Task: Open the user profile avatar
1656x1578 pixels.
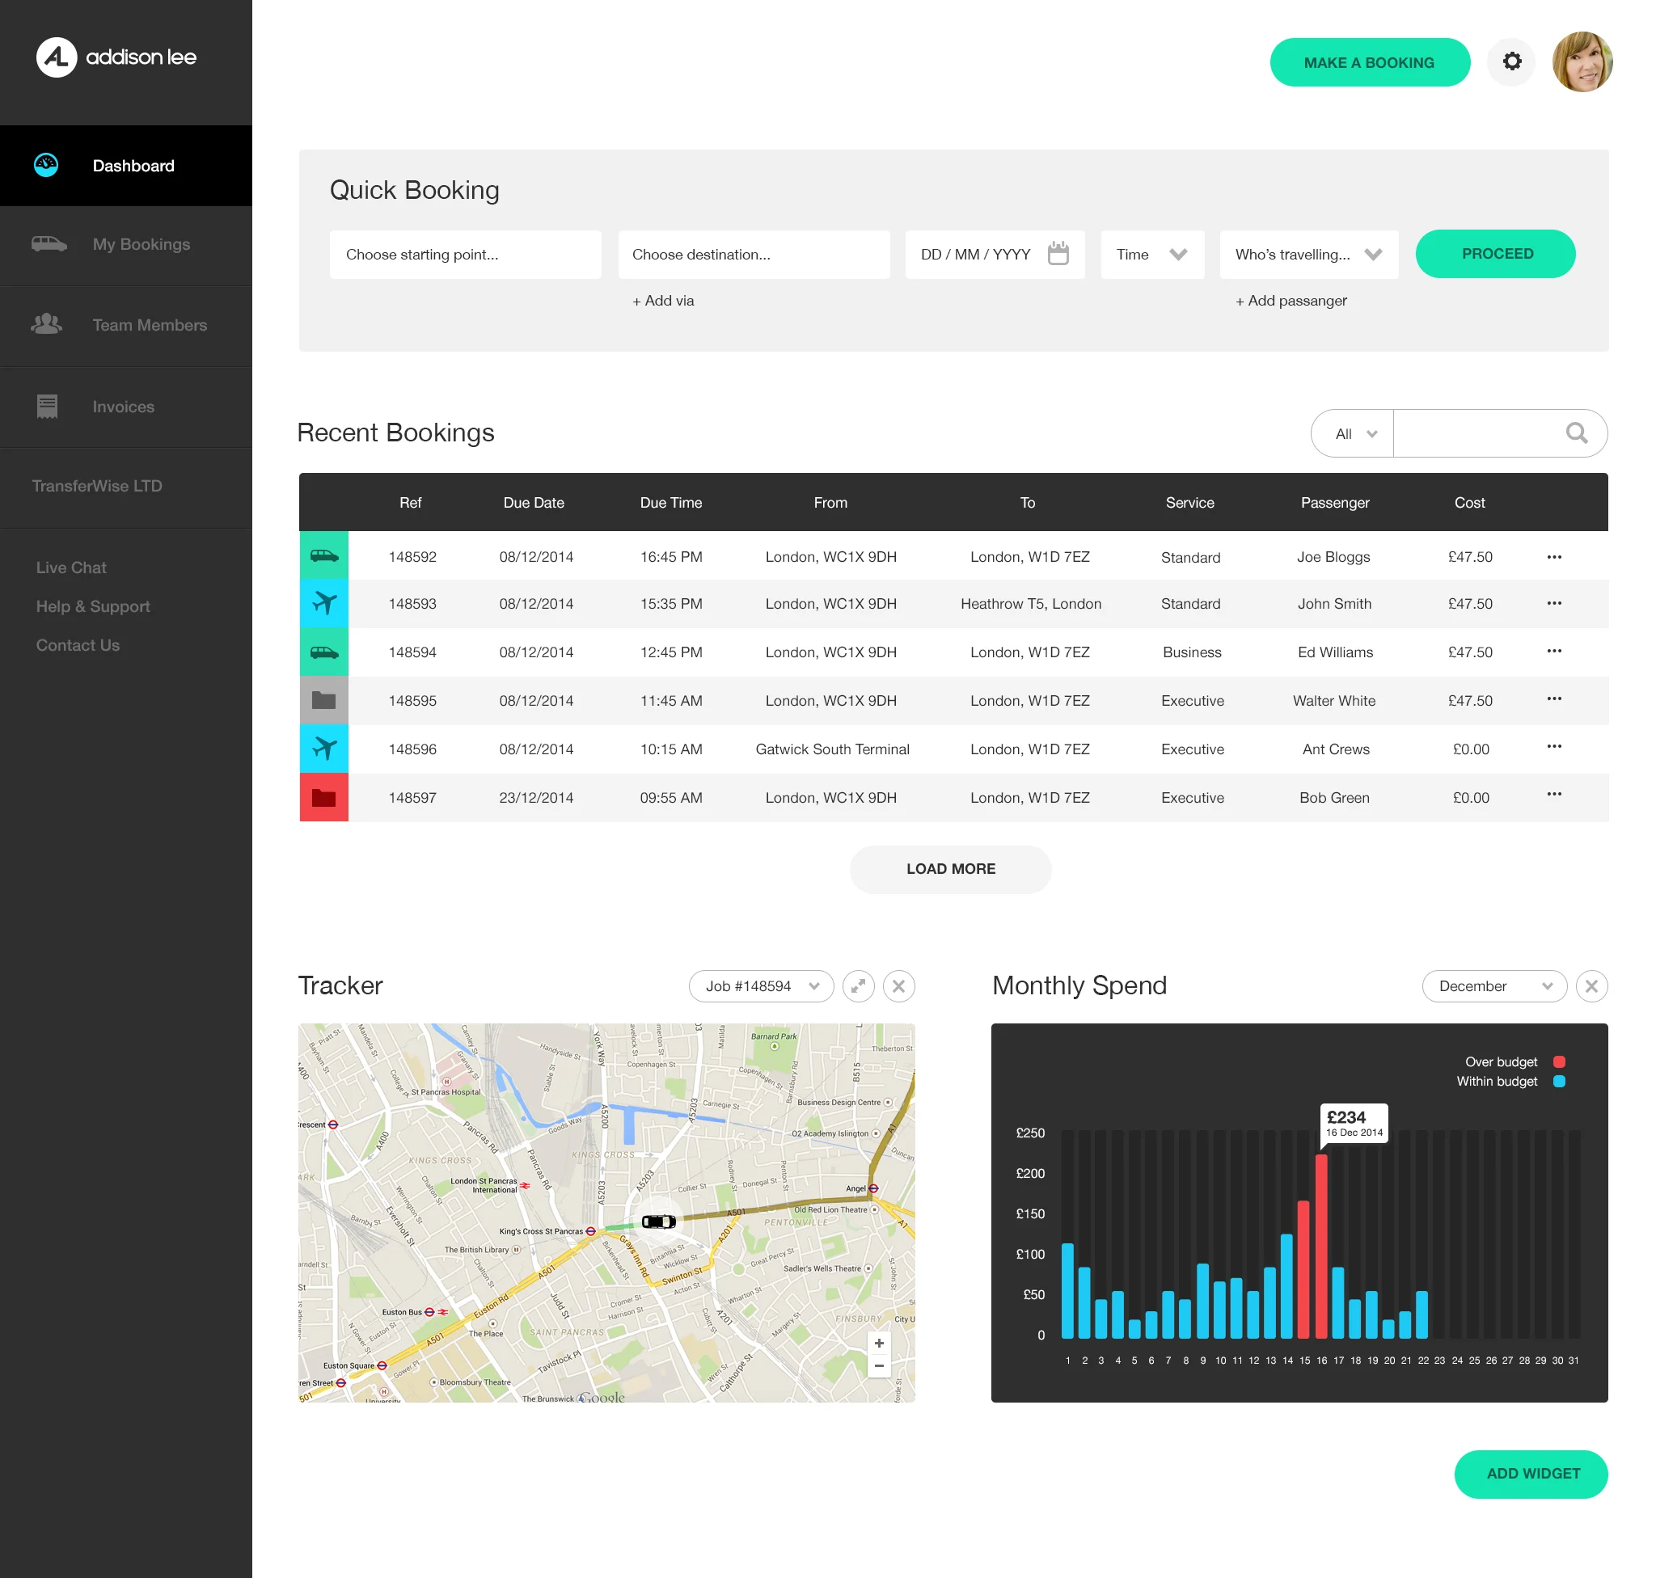Action: click(1582, 61)
